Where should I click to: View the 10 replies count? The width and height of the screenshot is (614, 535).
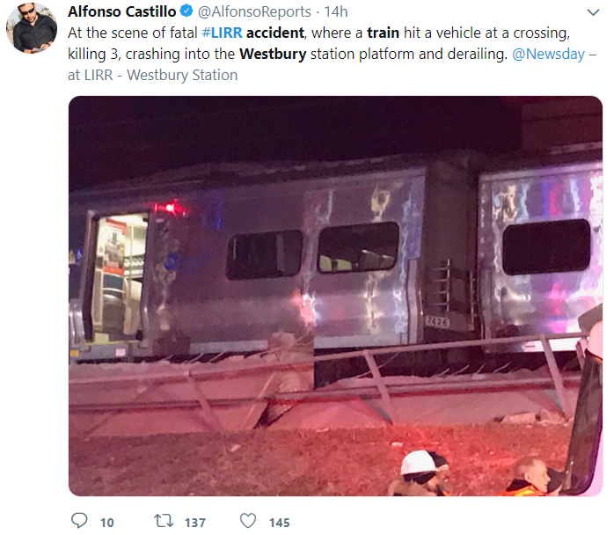click(107, 523)
